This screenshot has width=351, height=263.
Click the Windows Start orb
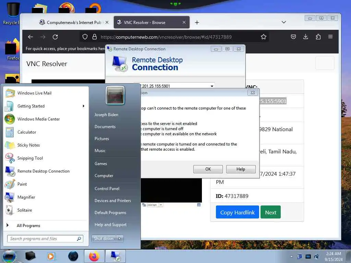pos(9,256)
